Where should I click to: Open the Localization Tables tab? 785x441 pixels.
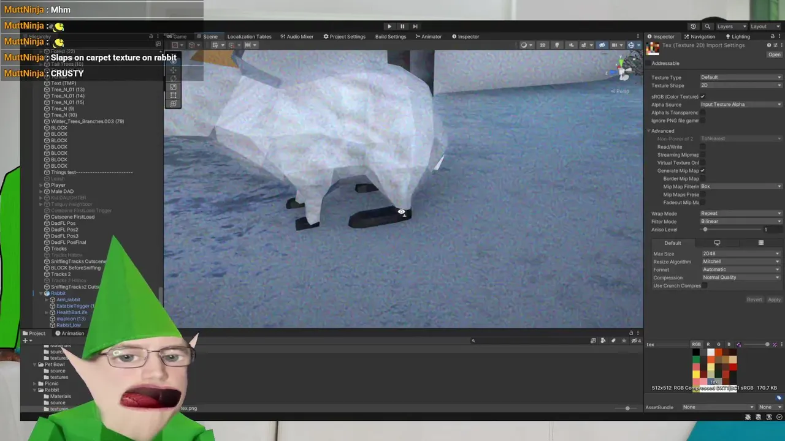(x=249, y=37)
